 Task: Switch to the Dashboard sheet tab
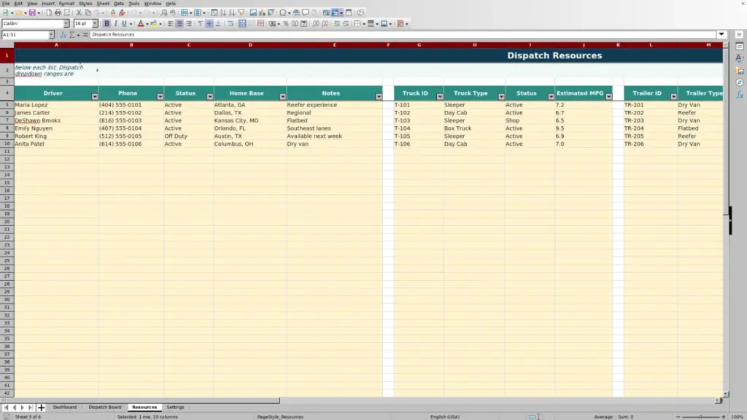point(65,407)
